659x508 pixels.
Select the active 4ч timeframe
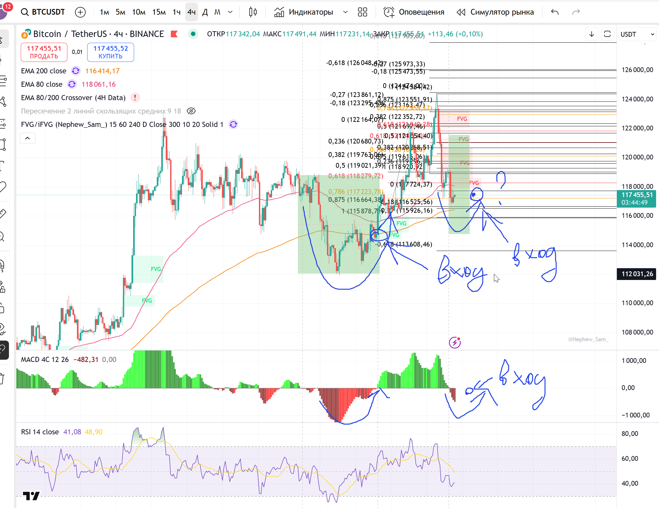(191, 12)
